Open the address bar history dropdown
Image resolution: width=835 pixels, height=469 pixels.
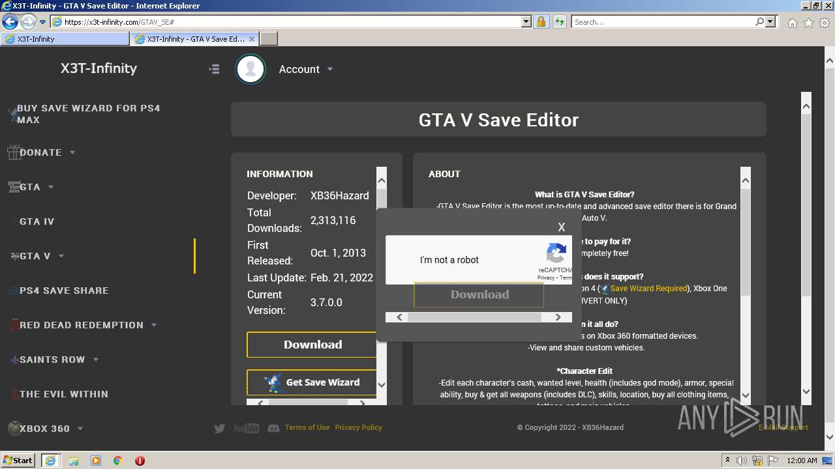526,21
